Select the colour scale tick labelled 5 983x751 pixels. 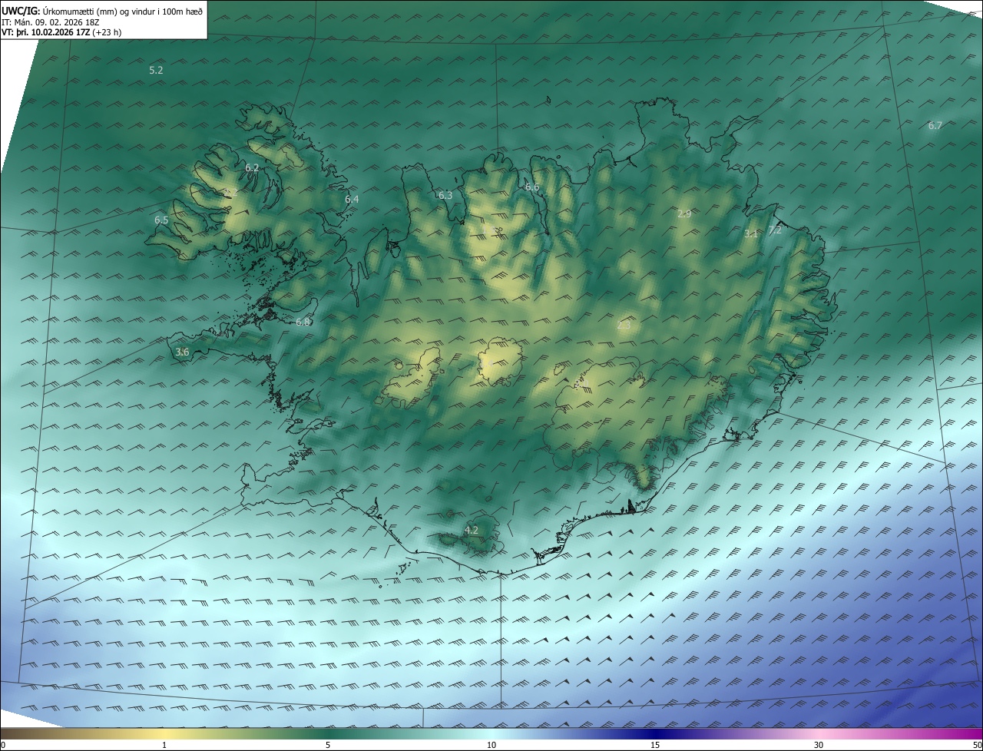328,745
